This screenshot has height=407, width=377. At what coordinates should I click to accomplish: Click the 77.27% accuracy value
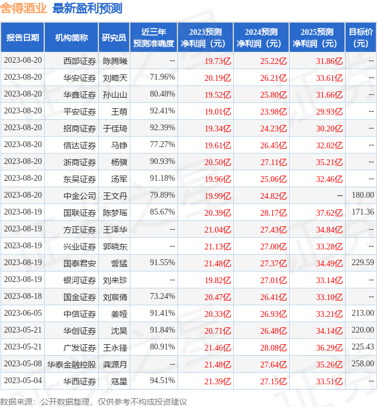tap(162, 145)
